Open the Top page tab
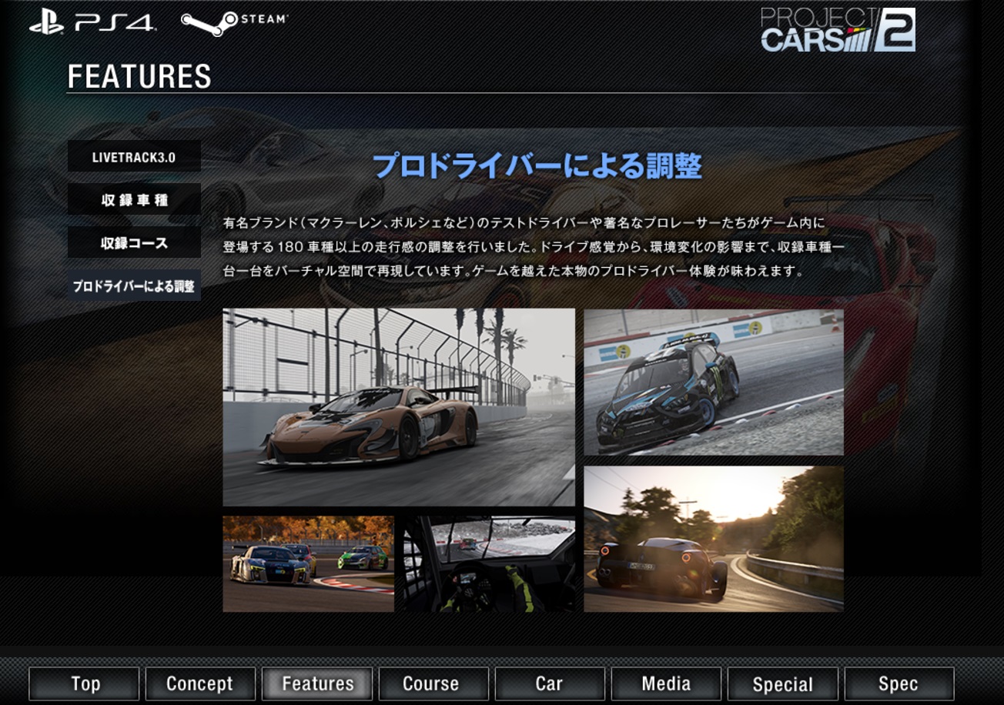The image size is (1004, 705). coord(85,683)
